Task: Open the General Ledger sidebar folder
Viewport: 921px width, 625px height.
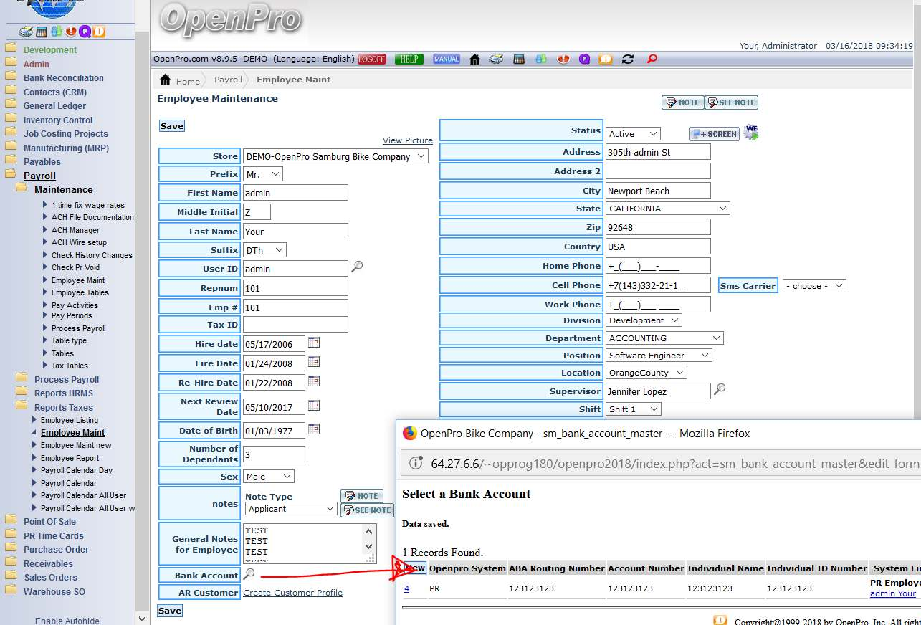Action: [x=54, y=106]
